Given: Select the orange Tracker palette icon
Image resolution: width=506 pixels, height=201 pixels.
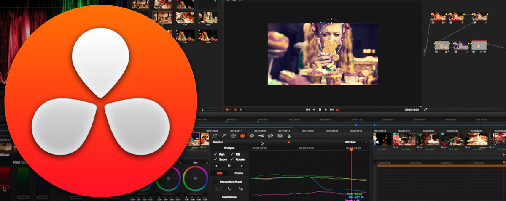Looking at the screenshot, I should point(242,136).
